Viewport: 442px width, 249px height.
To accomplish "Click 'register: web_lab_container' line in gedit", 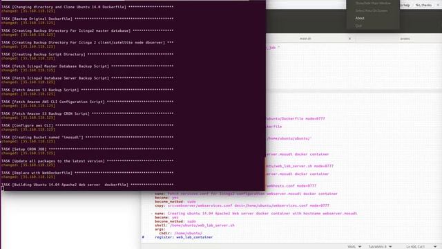I will click(x=184, y=237).
